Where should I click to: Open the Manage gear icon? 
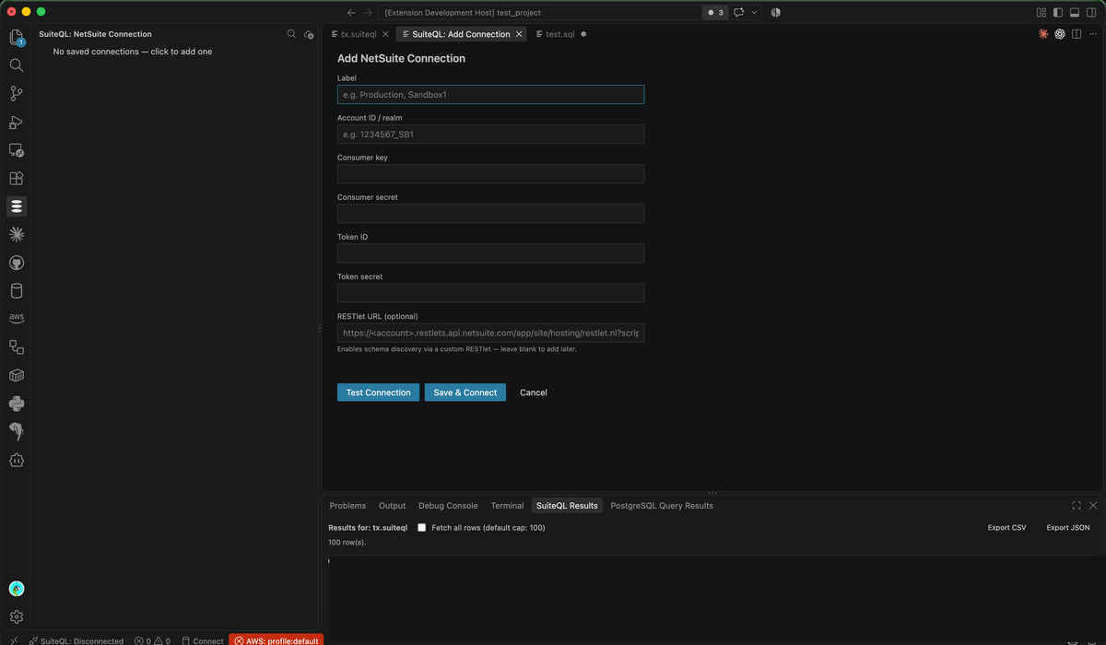pyautogui.click(x=16, y=616)
